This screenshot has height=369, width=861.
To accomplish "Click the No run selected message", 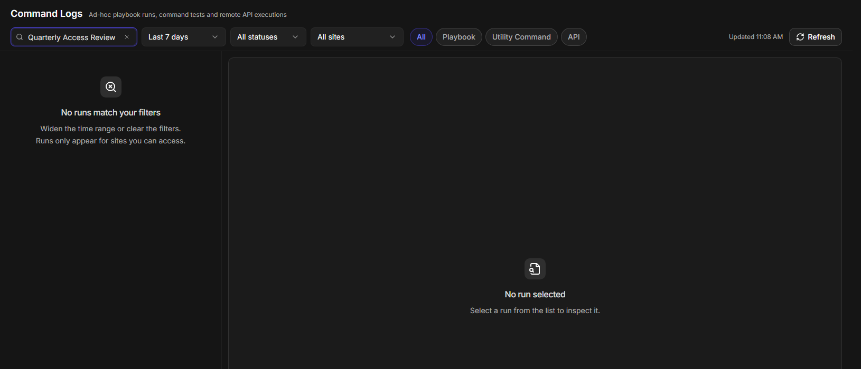I will [535, 294].
